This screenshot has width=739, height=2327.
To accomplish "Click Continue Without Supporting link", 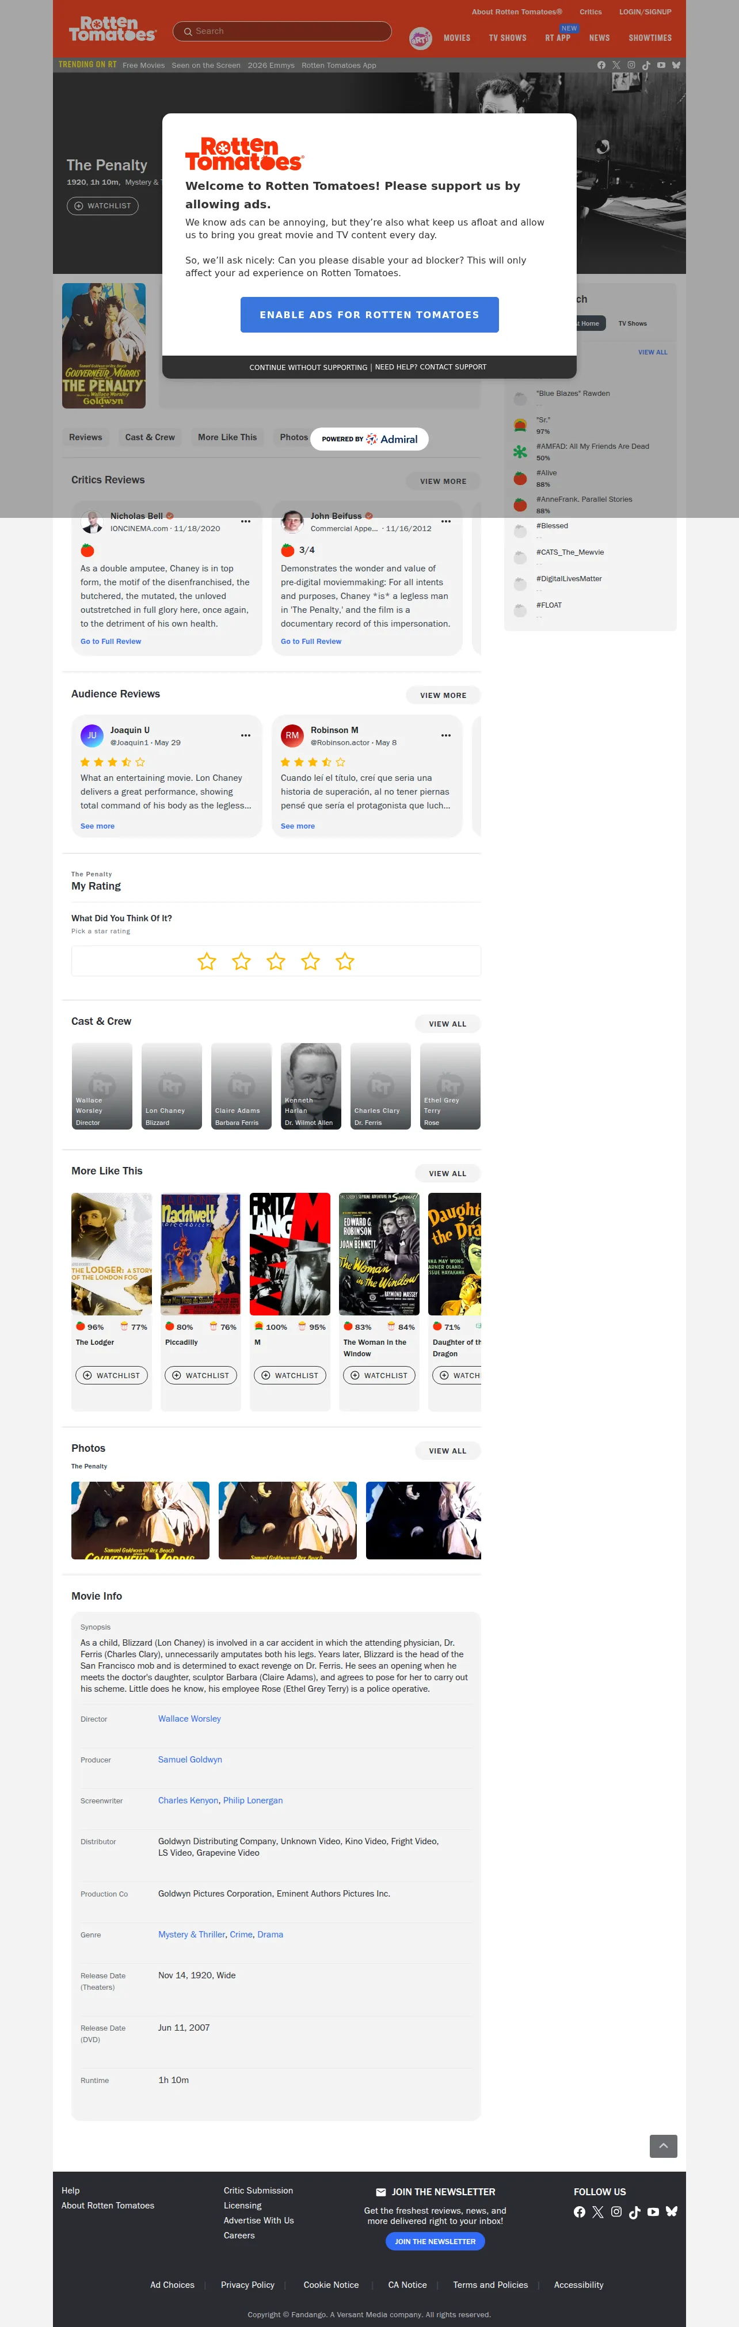I will 308,368.
